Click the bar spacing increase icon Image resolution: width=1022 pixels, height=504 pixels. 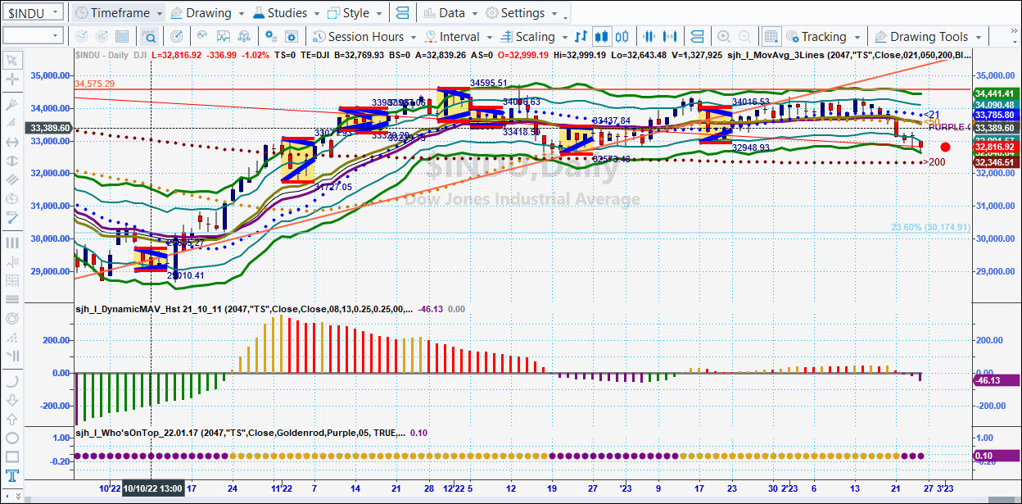pos(671,37)
